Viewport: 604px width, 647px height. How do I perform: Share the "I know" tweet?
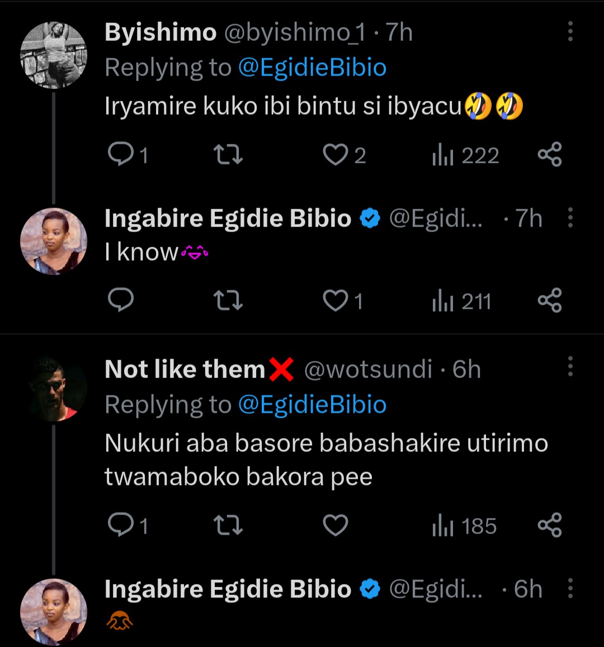pyautogui.click(x=549, y=301)
